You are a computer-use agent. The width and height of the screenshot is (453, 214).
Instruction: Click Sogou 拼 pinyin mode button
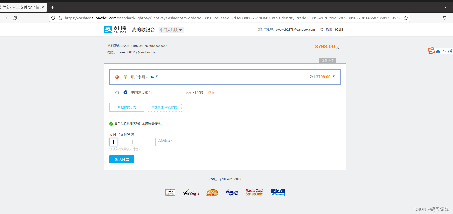click(x=450, y=51)
